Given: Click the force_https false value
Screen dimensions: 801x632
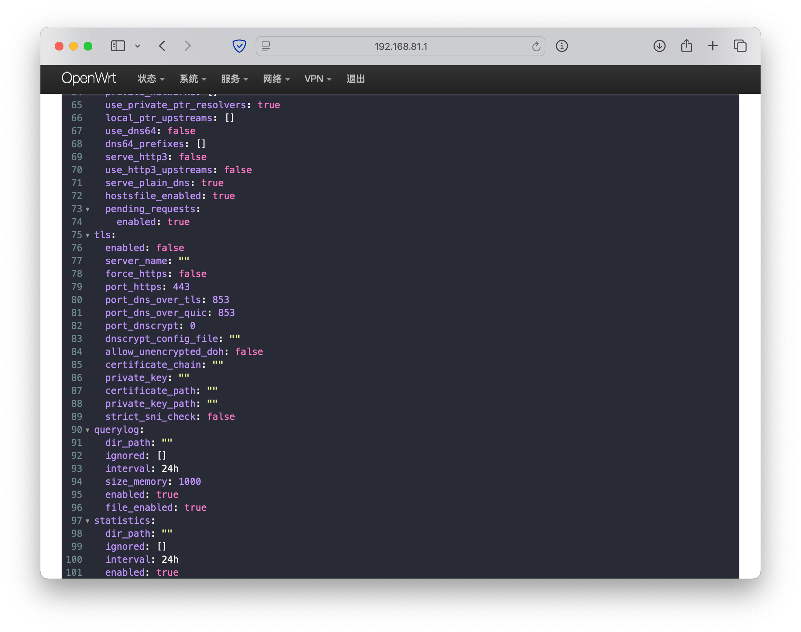Looking at the screenshot, I should (x=192, y=274).
